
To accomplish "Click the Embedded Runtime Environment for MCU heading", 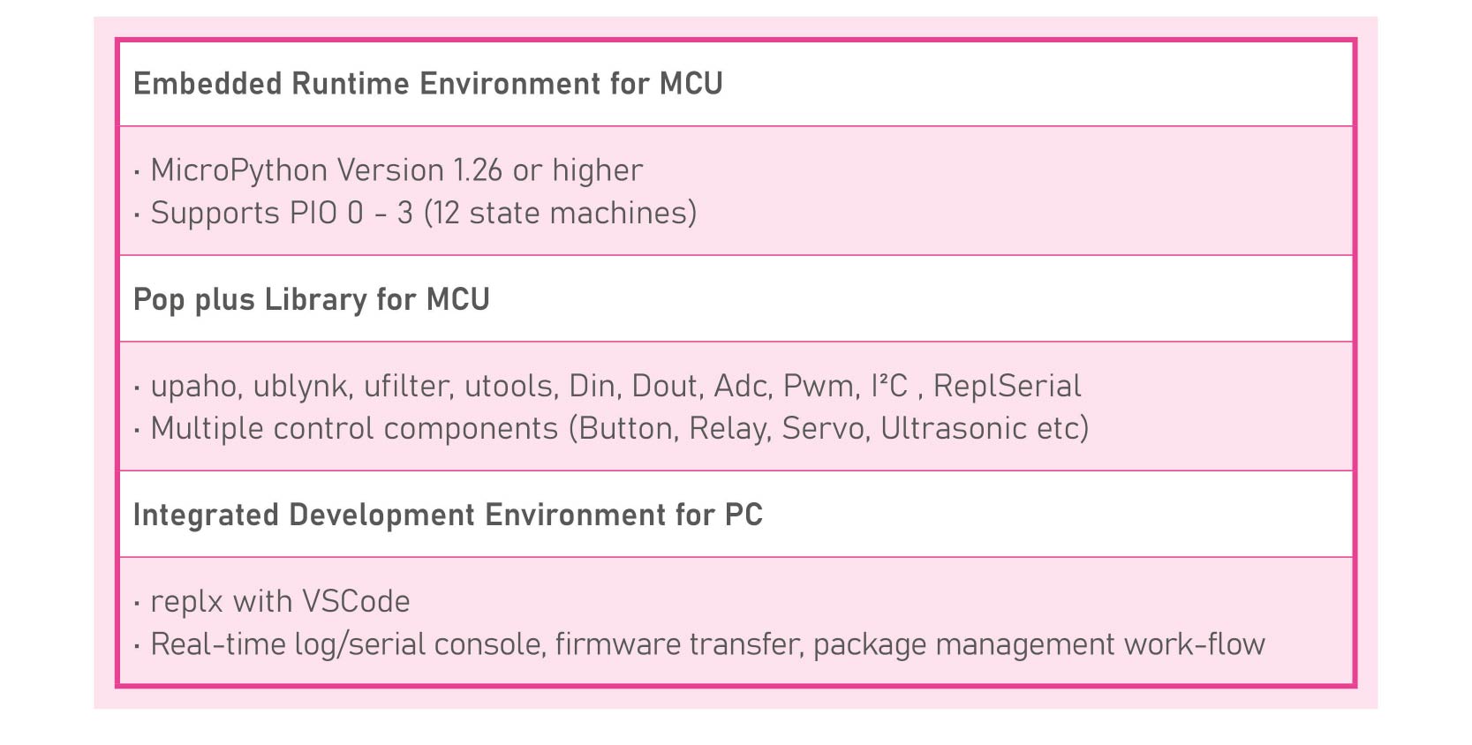I will [427, 84].
